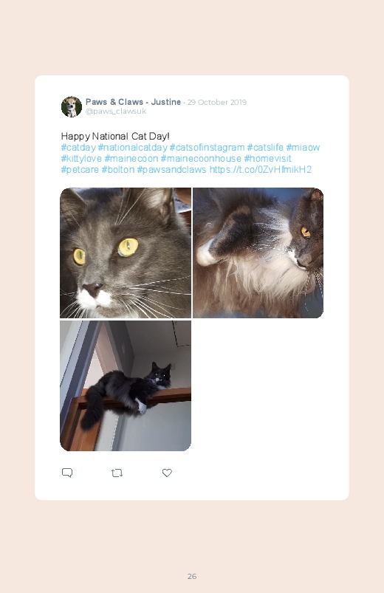Open the #catsofinstagram hashtag
The width and height of the screenshot is (384, 593).
[x=207, y=148]
